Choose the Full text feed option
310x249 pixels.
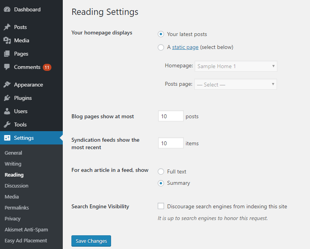point(161,171)
